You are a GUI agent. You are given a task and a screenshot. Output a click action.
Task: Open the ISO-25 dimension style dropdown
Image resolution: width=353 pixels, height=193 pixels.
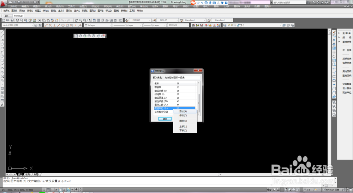(x=167, y=20)
